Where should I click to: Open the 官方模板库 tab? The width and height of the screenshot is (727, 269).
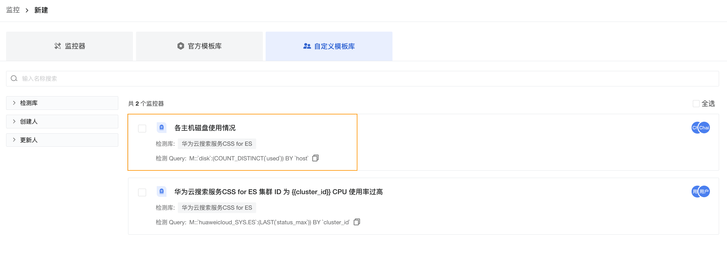tap(199, 46)
